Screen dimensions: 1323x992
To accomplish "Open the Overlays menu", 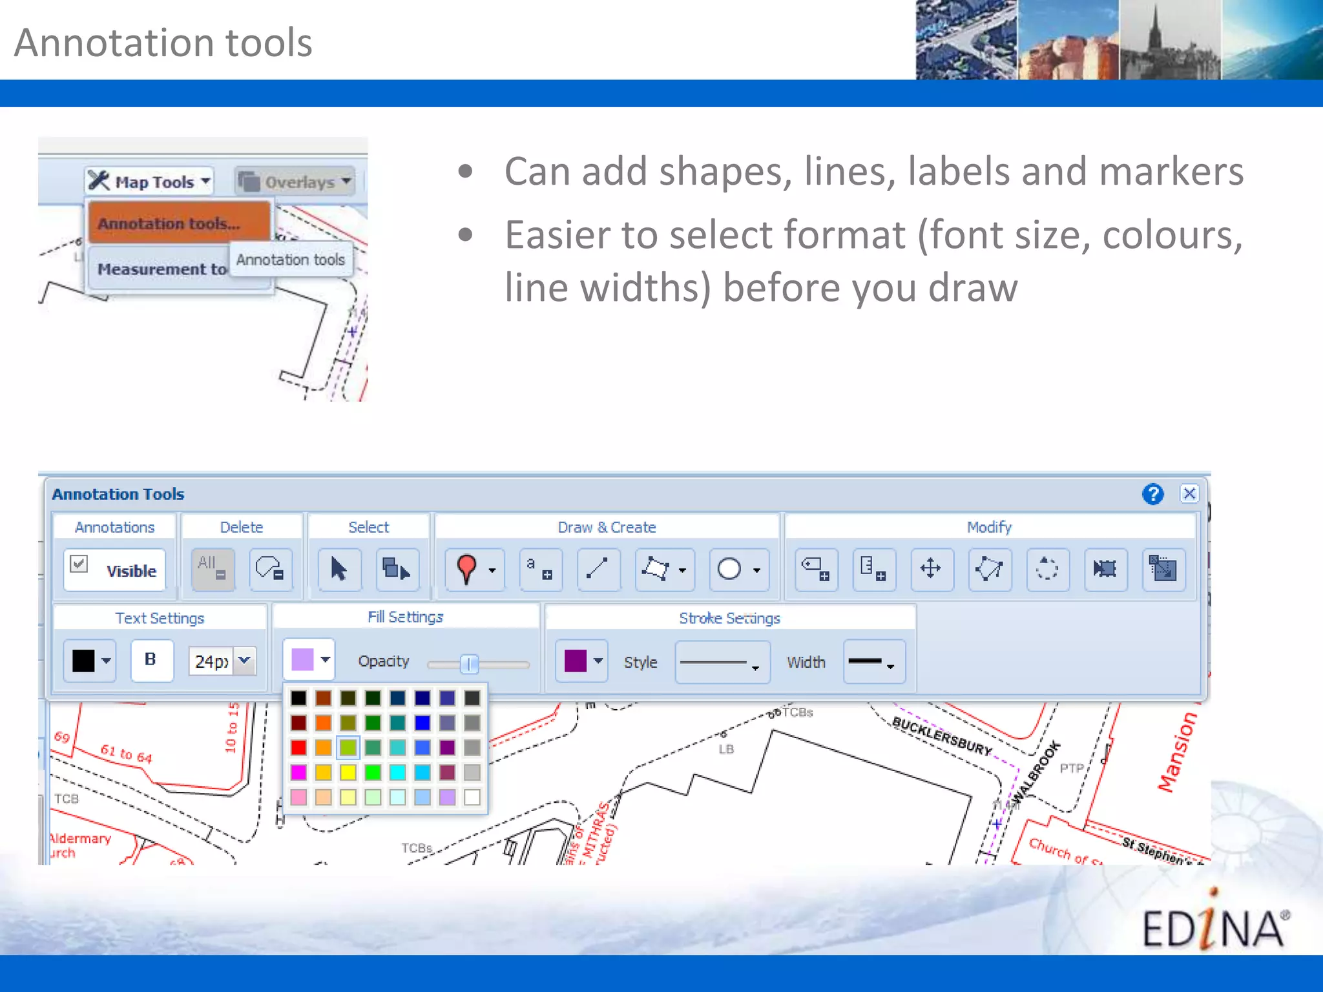I will click(295, 181).
